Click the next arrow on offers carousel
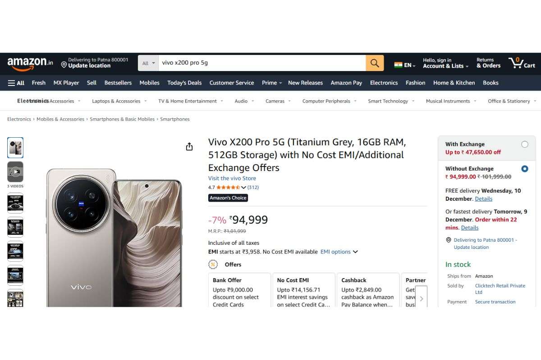This screenshot has width=541, height=360. coord(422,298)
